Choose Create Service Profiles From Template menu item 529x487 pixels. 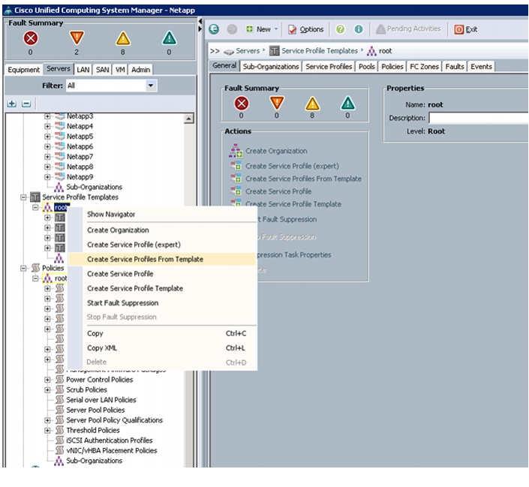[162, 259]
